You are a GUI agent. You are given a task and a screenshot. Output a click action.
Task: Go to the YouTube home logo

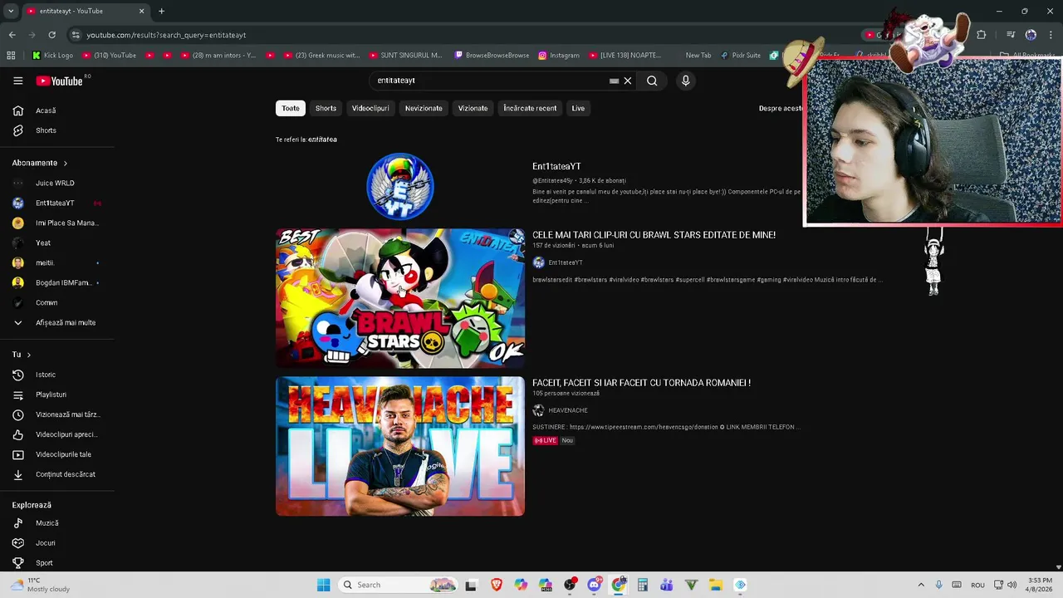click(59, 81)
